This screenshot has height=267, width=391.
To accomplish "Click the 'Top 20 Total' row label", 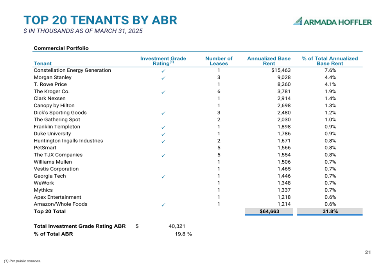I will (50, 211).
